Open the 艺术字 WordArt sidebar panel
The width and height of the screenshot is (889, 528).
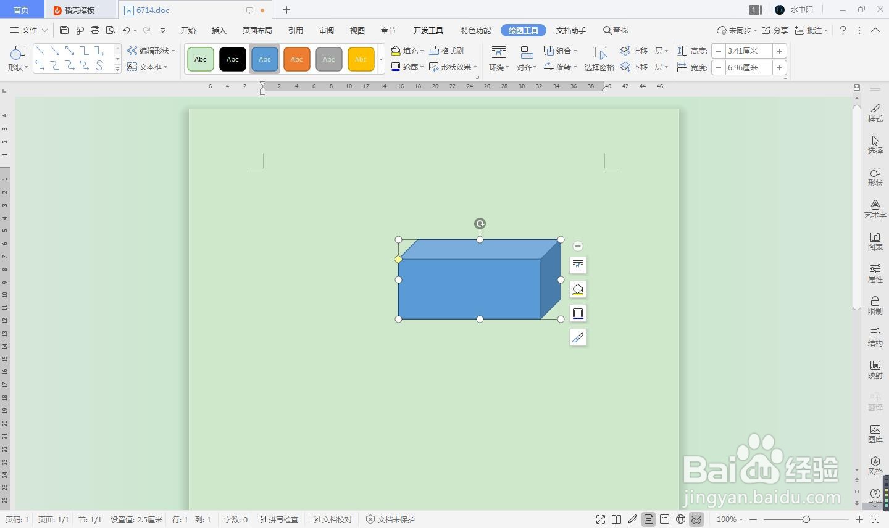pos(875,209)
